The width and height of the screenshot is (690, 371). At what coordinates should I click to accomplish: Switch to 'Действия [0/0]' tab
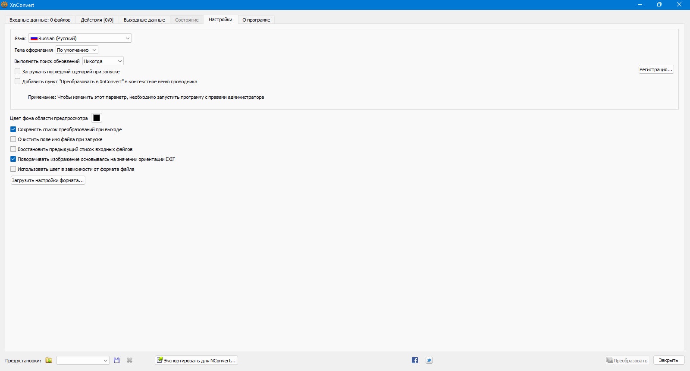(97, 20)
